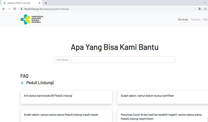
Task: Open Penyintas Covid-19 status warna masih hitam card
Action: [163, 115]
